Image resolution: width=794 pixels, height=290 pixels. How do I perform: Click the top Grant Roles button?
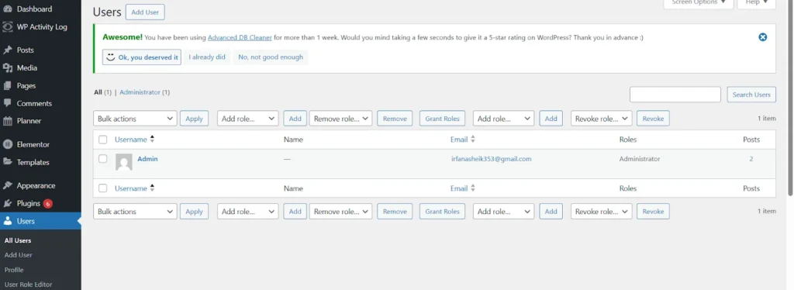442,119
